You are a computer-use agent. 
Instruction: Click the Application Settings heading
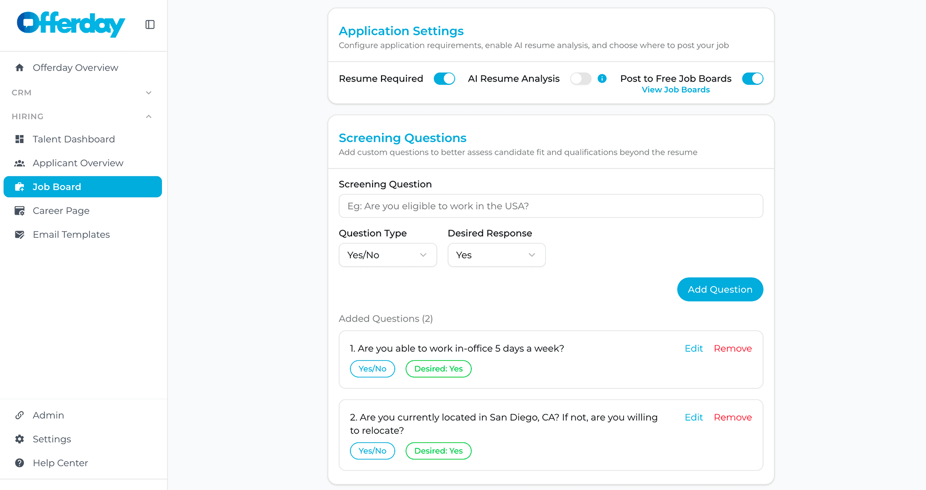pyautogui.click(x=401, y=31)
